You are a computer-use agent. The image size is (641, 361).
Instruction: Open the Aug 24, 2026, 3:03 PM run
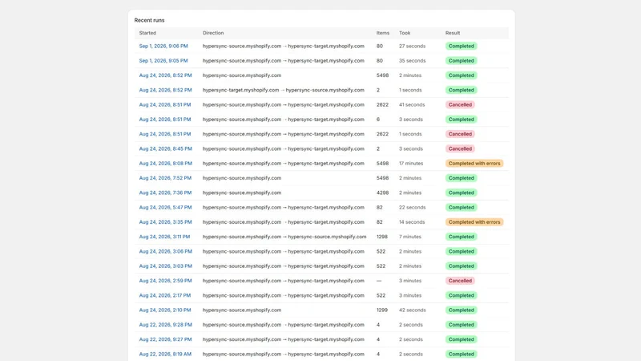point(165,266)
